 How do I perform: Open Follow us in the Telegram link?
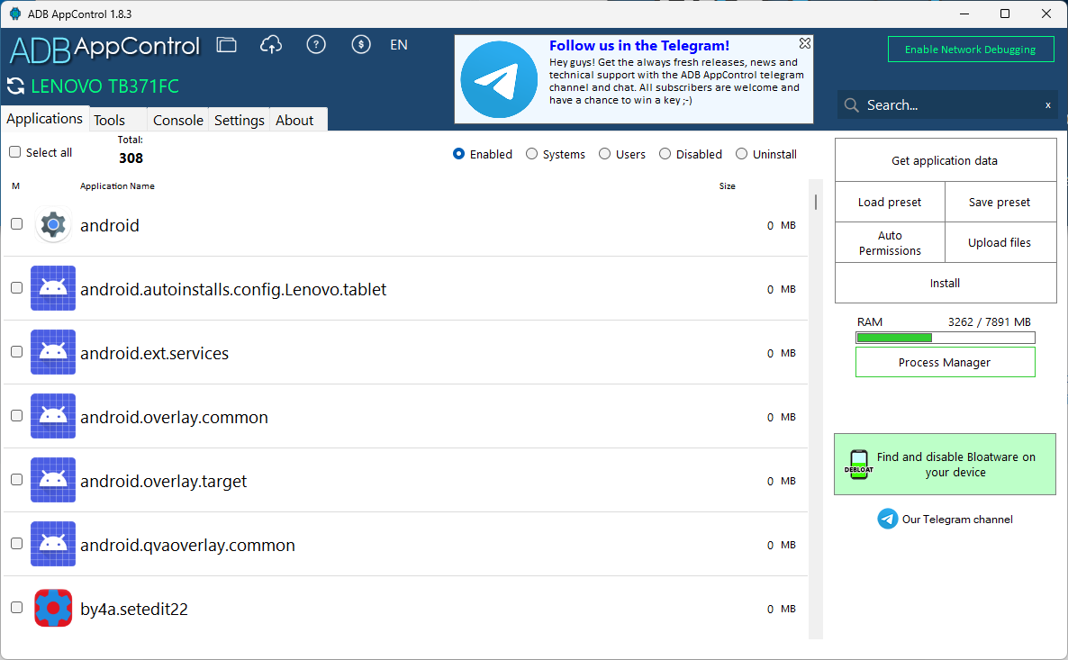(638, 46)
